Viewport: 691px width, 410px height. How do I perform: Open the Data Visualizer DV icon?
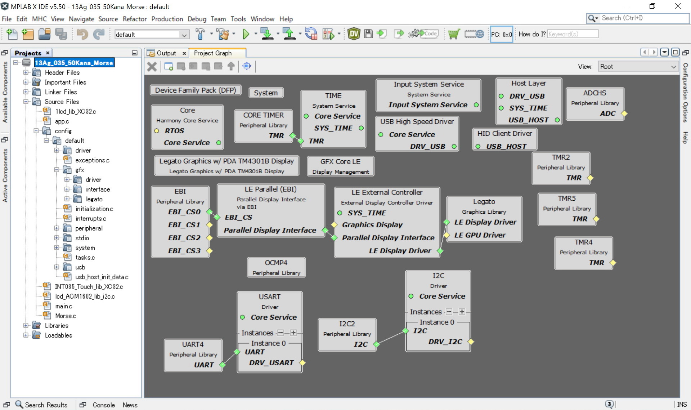tap(354, 34)
